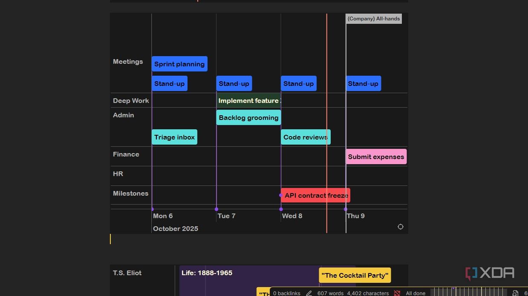This screenshot has height=296, width=528.
Task: Click 0 backlinks in the status bar
Action: 287,293
